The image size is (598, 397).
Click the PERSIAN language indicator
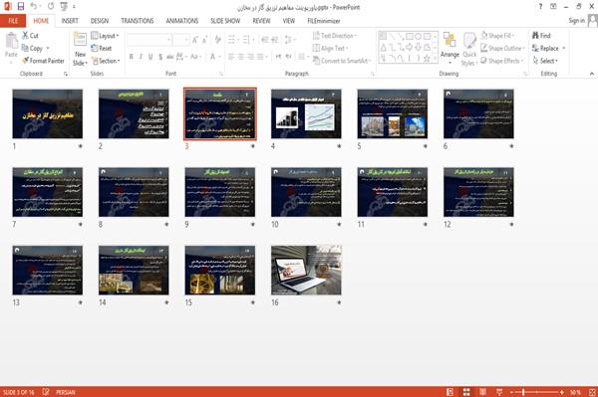tap(66, 392)
